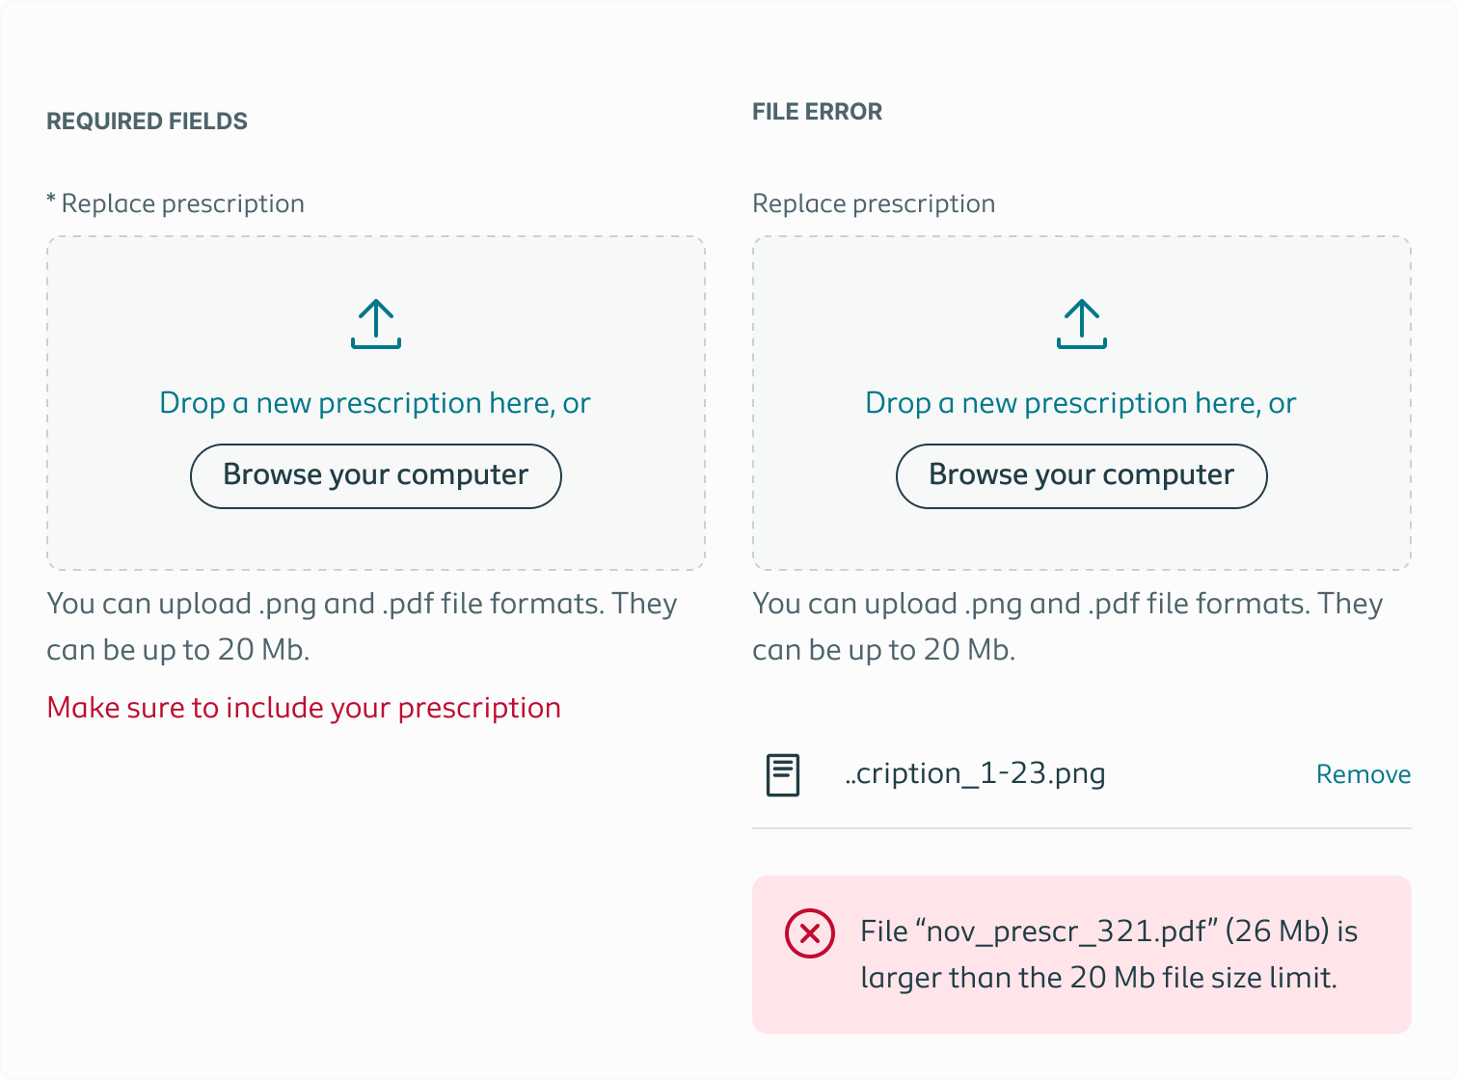
Task: Select the FILE ERROR section header
Action: (818, 111)
